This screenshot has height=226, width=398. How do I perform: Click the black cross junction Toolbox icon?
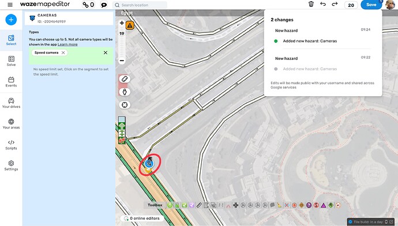coord(235,205)
